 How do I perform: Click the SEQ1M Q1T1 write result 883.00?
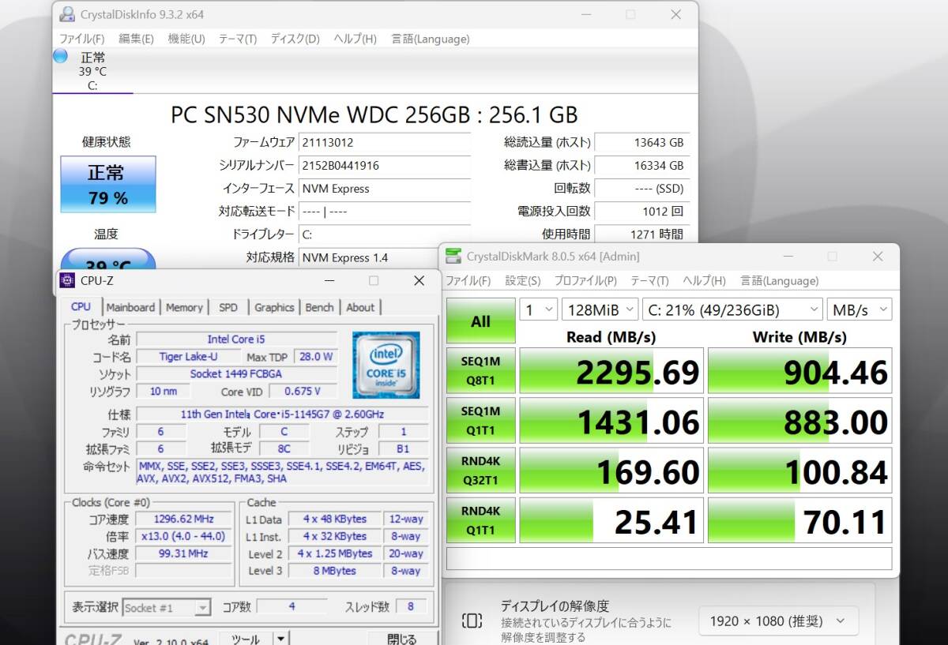click(800, 421)
